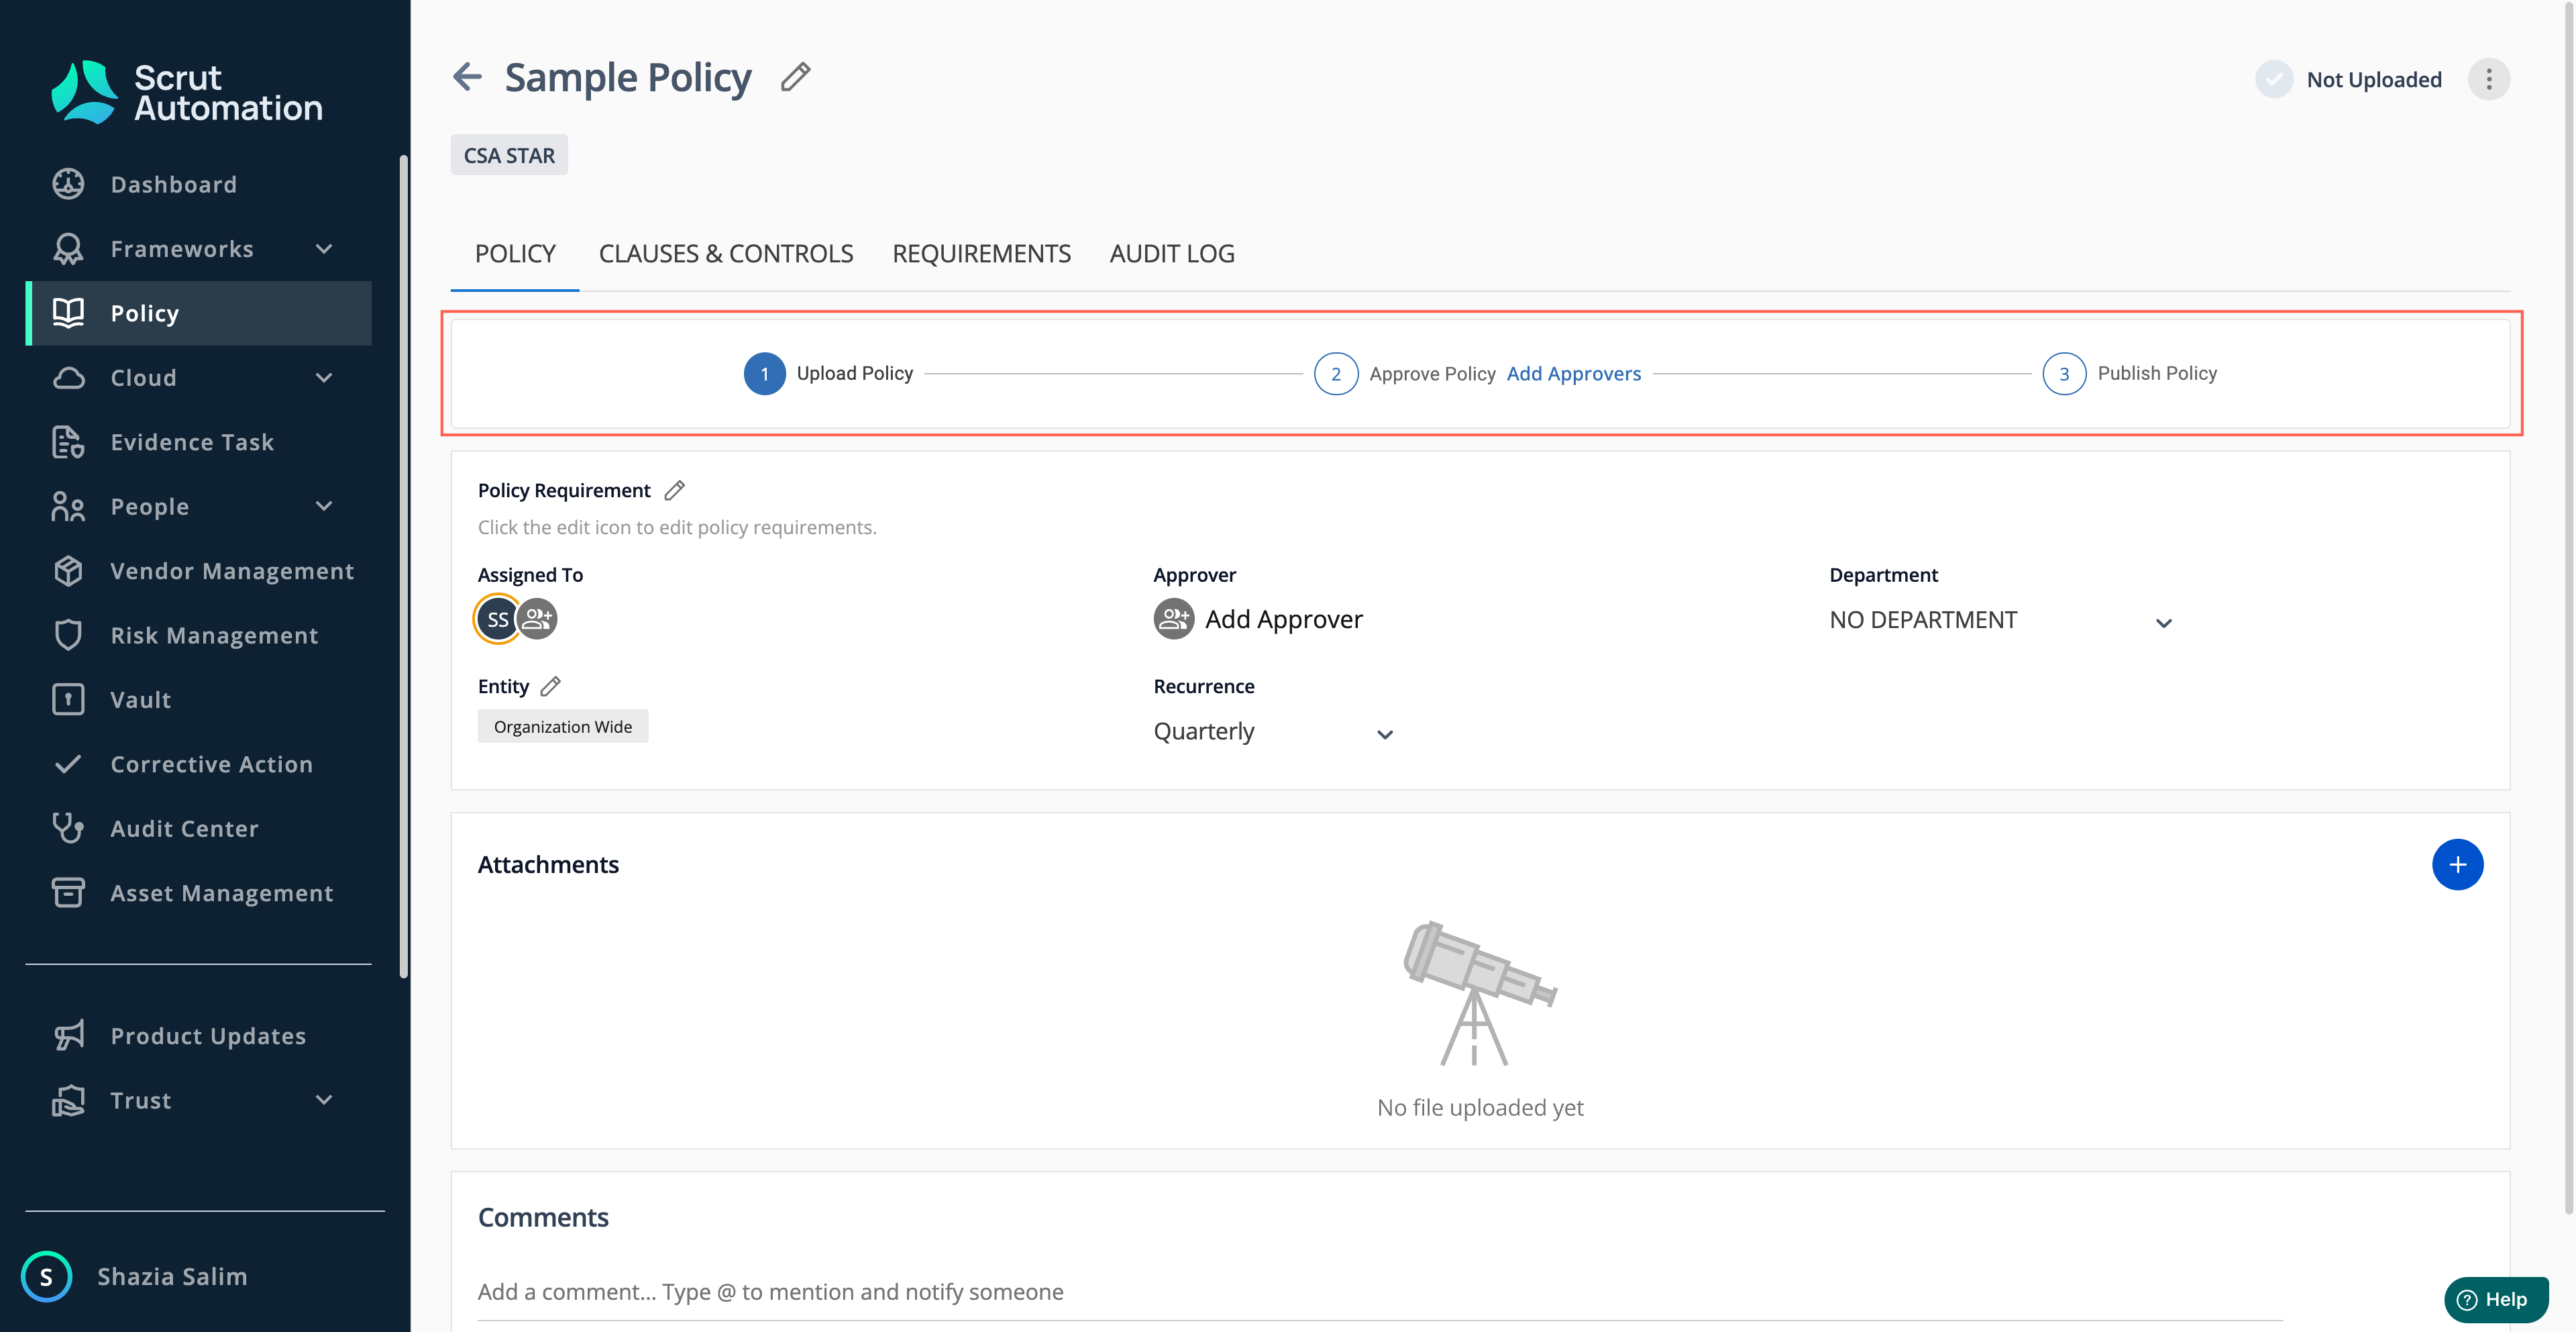Open the Vault icon

pyautogui.click(x=68, y=699)
